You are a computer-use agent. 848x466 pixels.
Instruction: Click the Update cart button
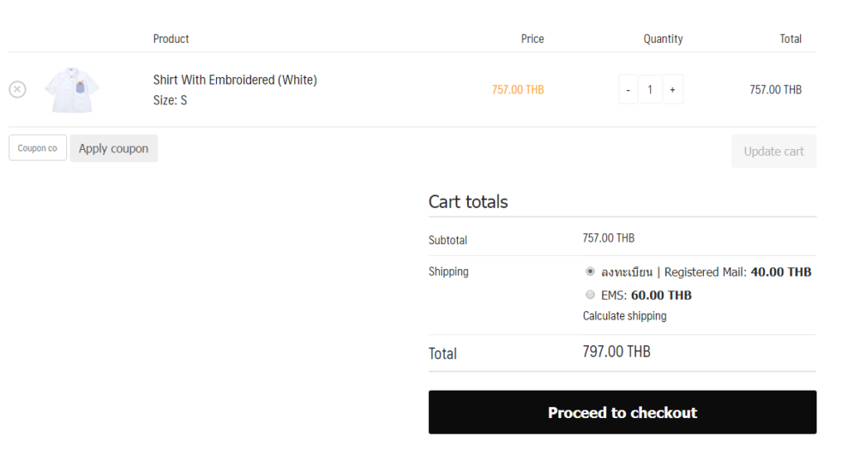(774, 151)
